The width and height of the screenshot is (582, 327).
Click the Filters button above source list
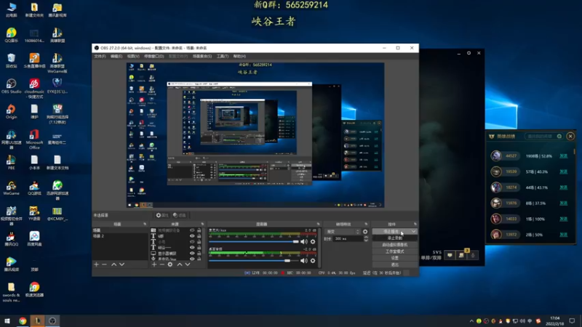coord(179,215)
